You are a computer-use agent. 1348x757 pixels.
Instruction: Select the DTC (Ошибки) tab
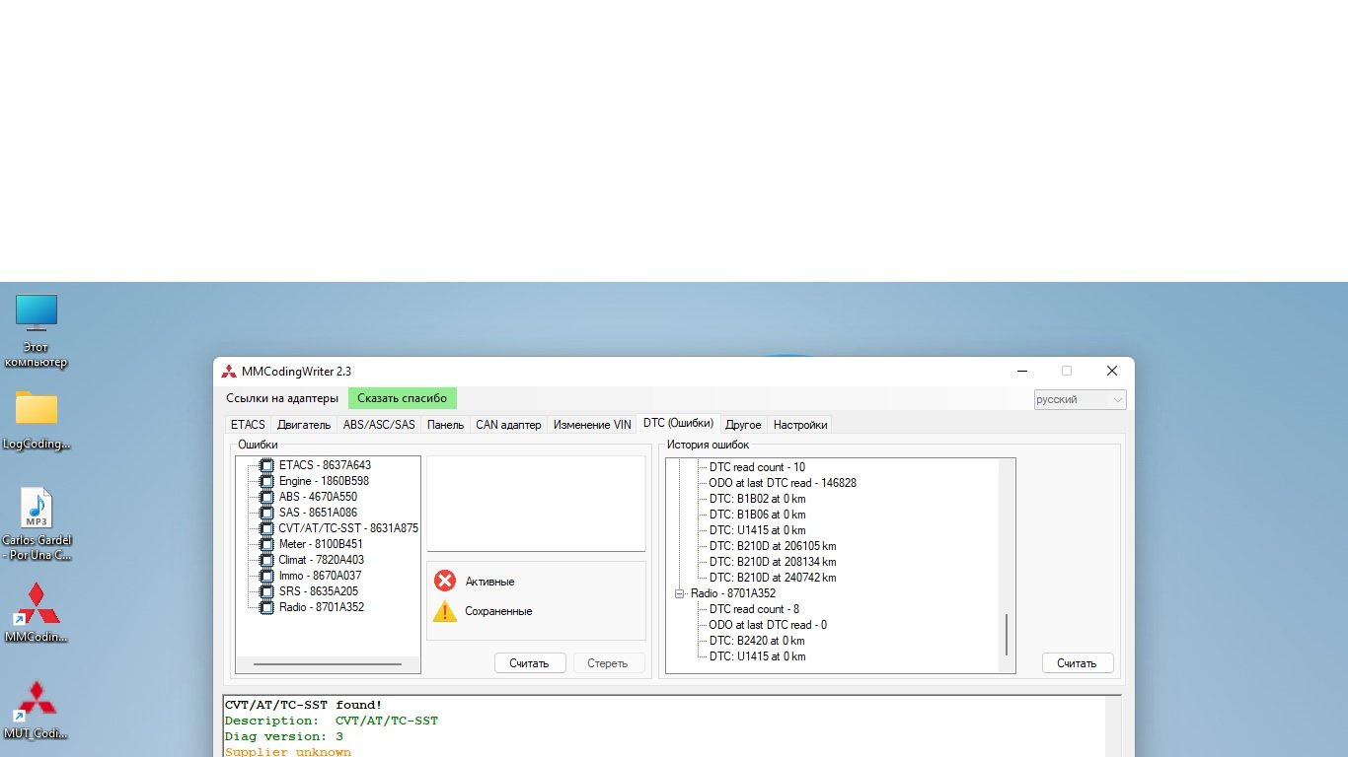pos(678,423)
